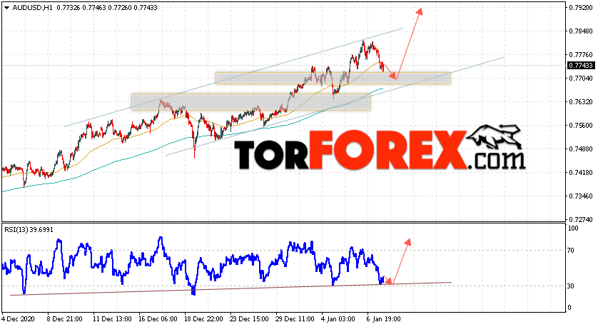
Task: Click the 23 Dec 15:00 time label
Action: pos(249,319)
